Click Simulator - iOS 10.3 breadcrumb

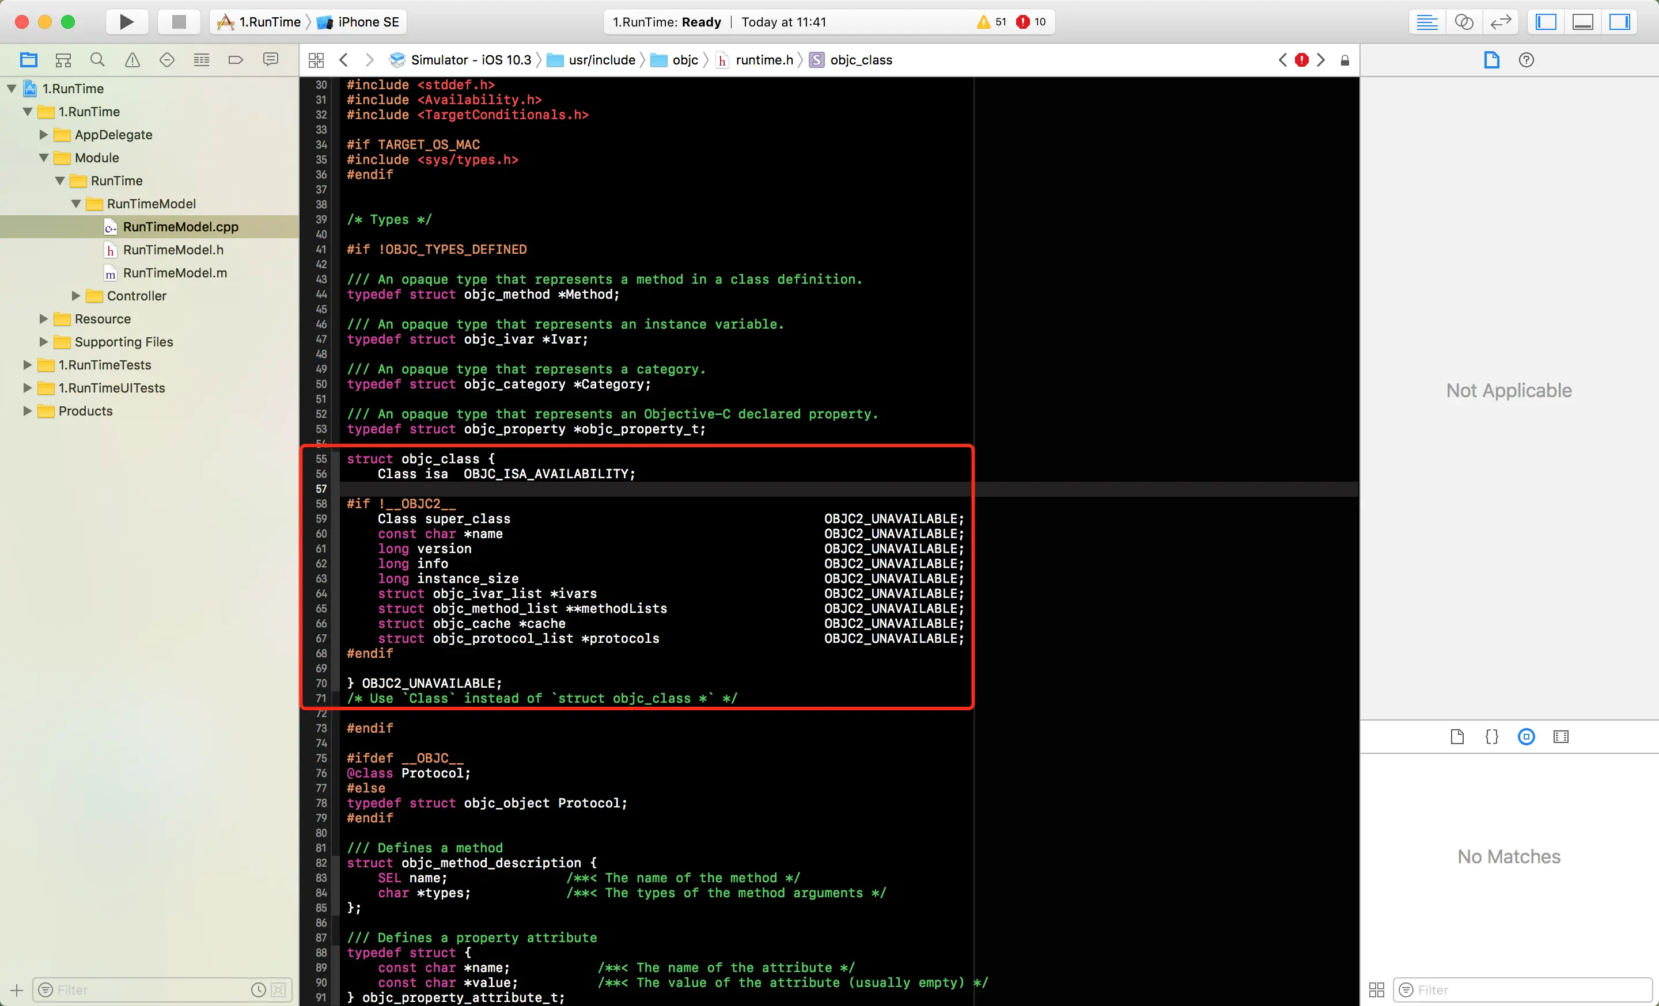point(460,60)
